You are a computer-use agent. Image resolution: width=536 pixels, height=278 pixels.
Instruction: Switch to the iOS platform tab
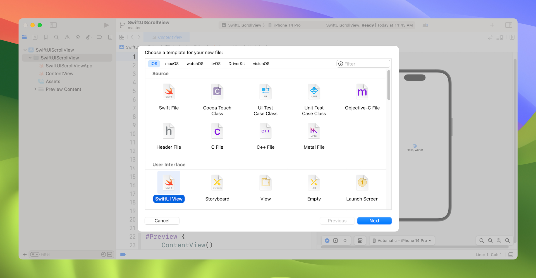pos(154,64)
